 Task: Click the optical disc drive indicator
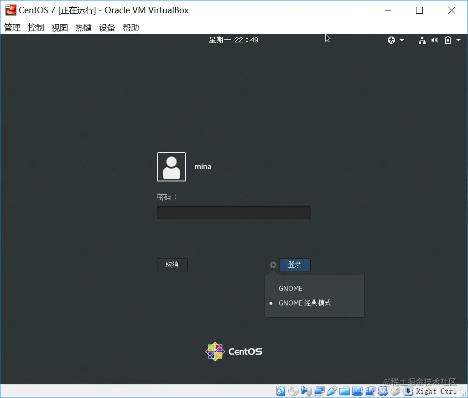point(293,391)
